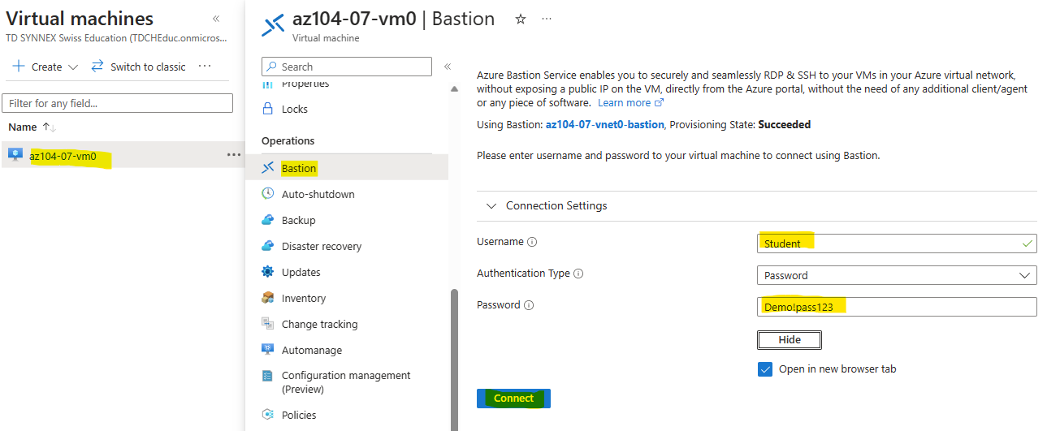Click the blue Connect button

pyautogui.click(x=513, y=399)
